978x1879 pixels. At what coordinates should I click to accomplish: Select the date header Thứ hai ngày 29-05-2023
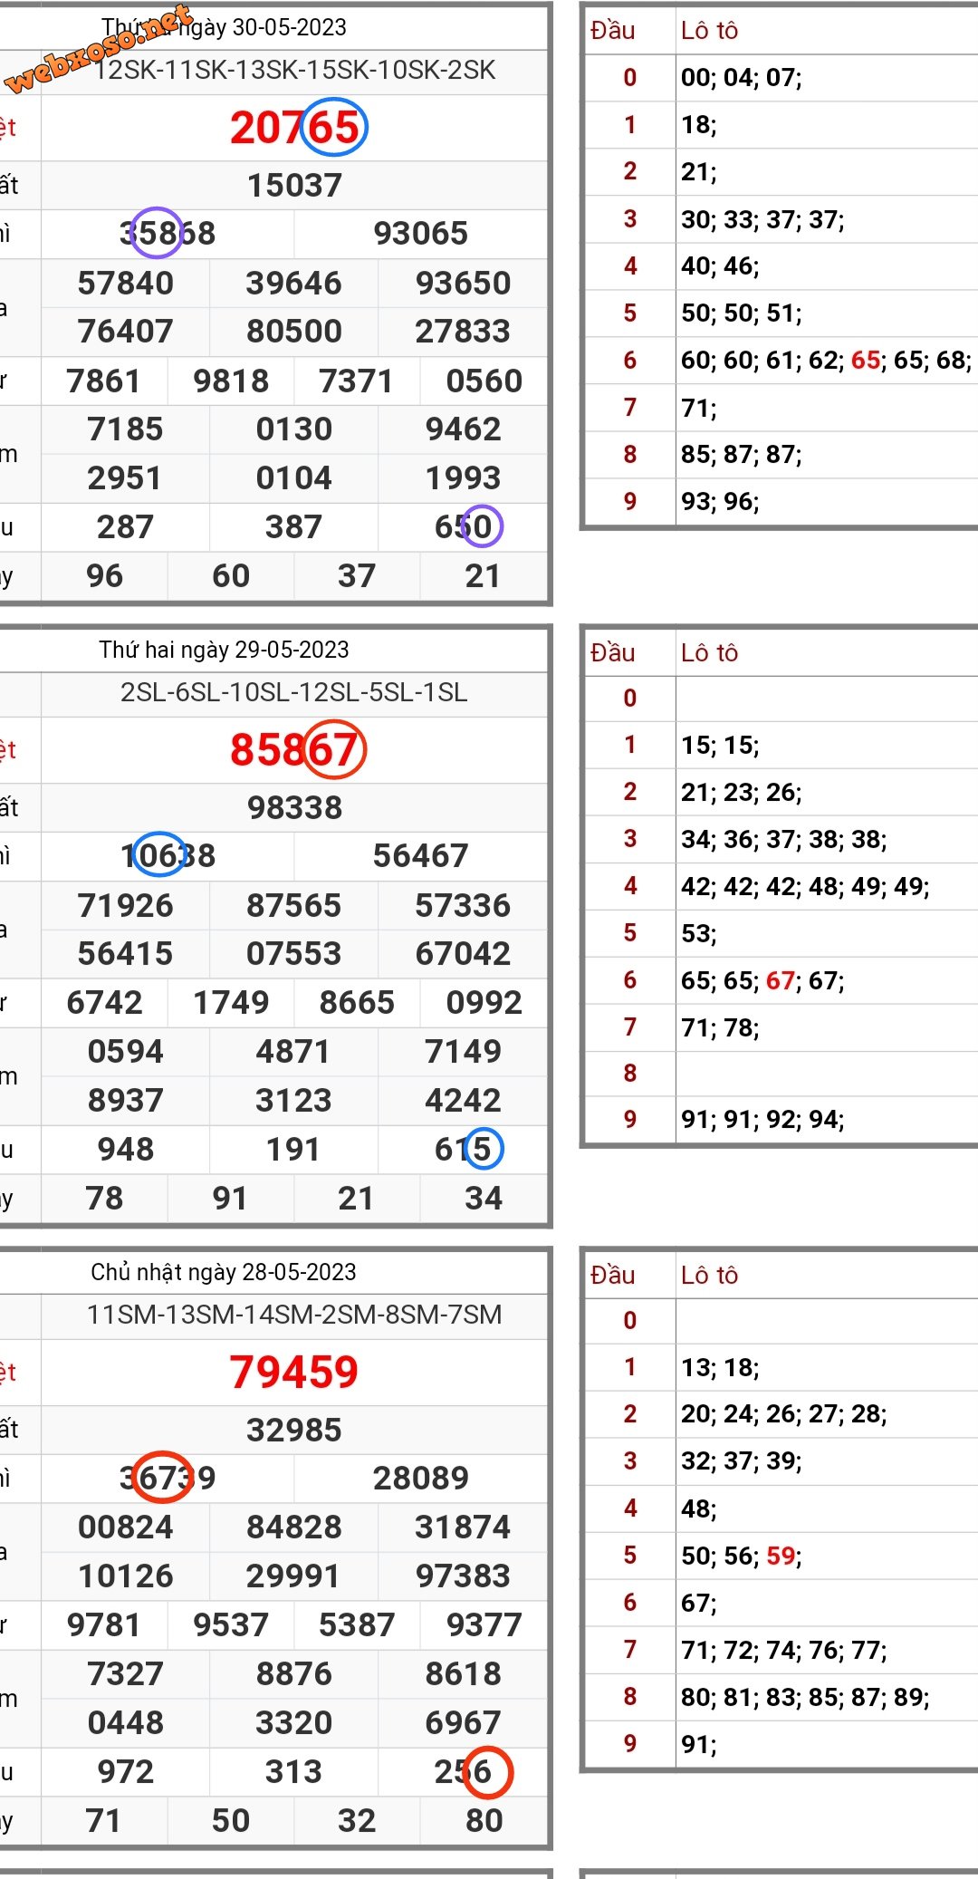225,650
